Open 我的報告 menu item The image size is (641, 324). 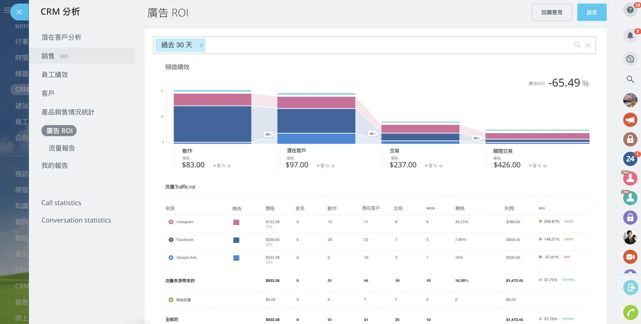point(55,165)
